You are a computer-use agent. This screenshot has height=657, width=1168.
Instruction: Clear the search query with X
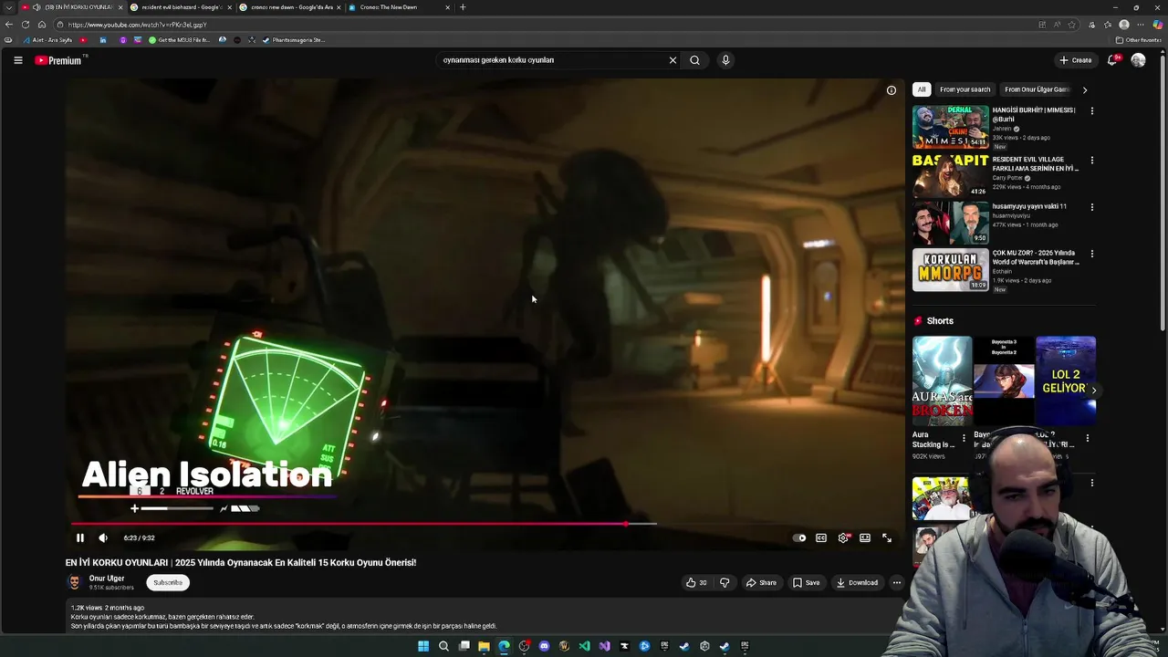pos(673,60)
